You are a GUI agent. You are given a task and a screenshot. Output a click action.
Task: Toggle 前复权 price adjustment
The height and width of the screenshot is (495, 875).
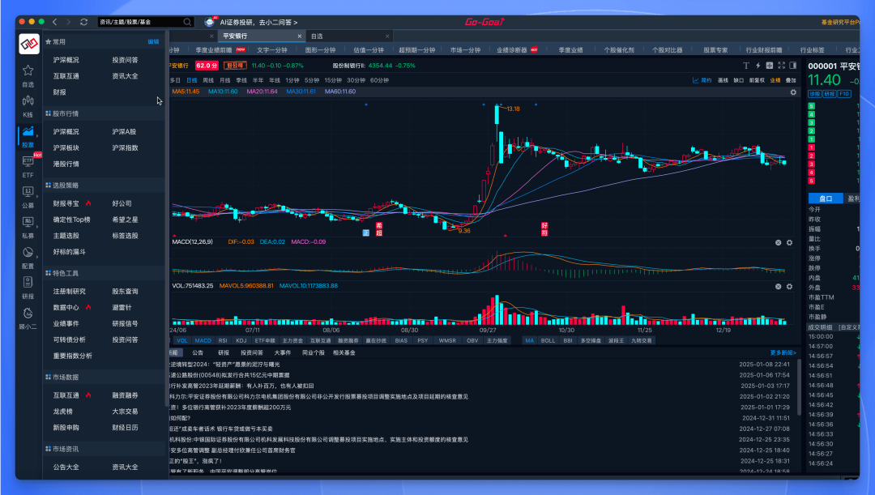click(757, 80)
